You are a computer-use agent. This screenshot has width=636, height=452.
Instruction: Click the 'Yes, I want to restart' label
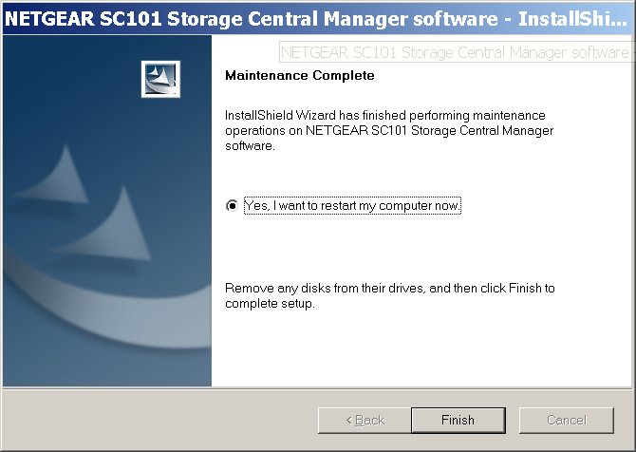(x=352, y=206)
